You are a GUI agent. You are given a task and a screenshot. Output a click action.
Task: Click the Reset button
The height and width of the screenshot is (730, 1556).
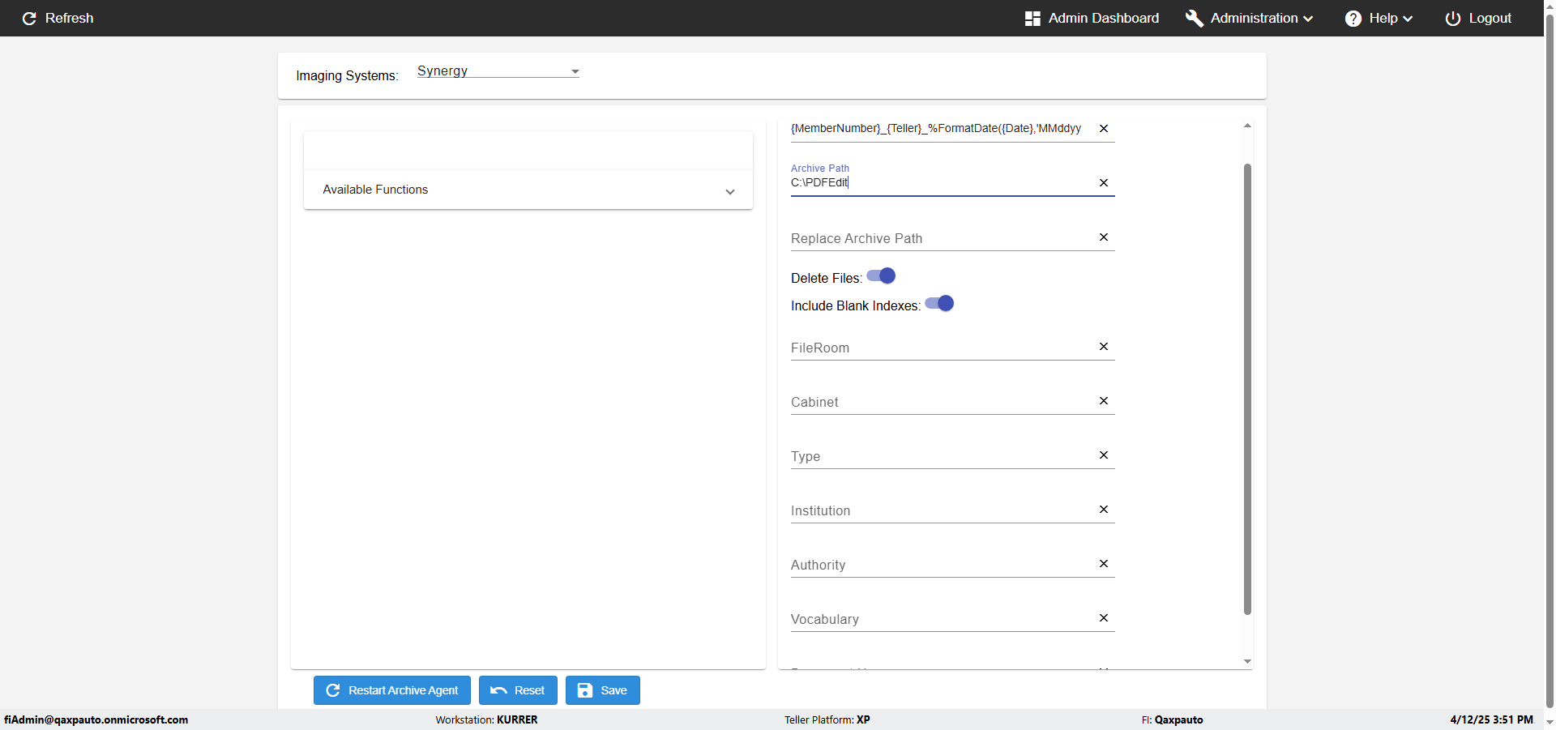click(x=518, y=690)
